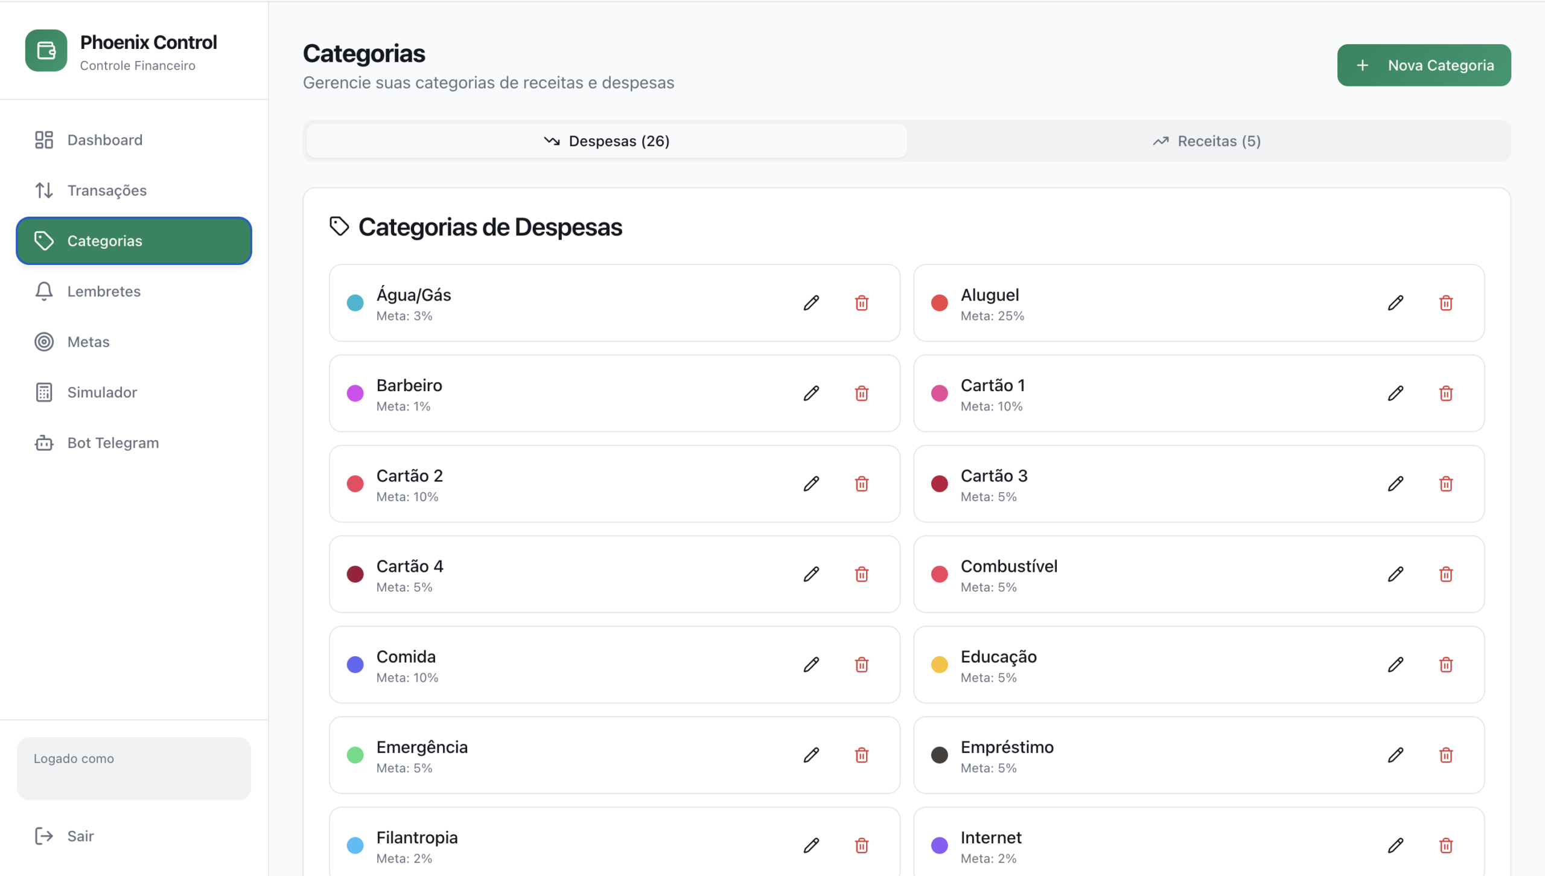Open Dashboard from the sidebar
The image size is (1545, 876).
pyautogui.click(x=134, y=140)
